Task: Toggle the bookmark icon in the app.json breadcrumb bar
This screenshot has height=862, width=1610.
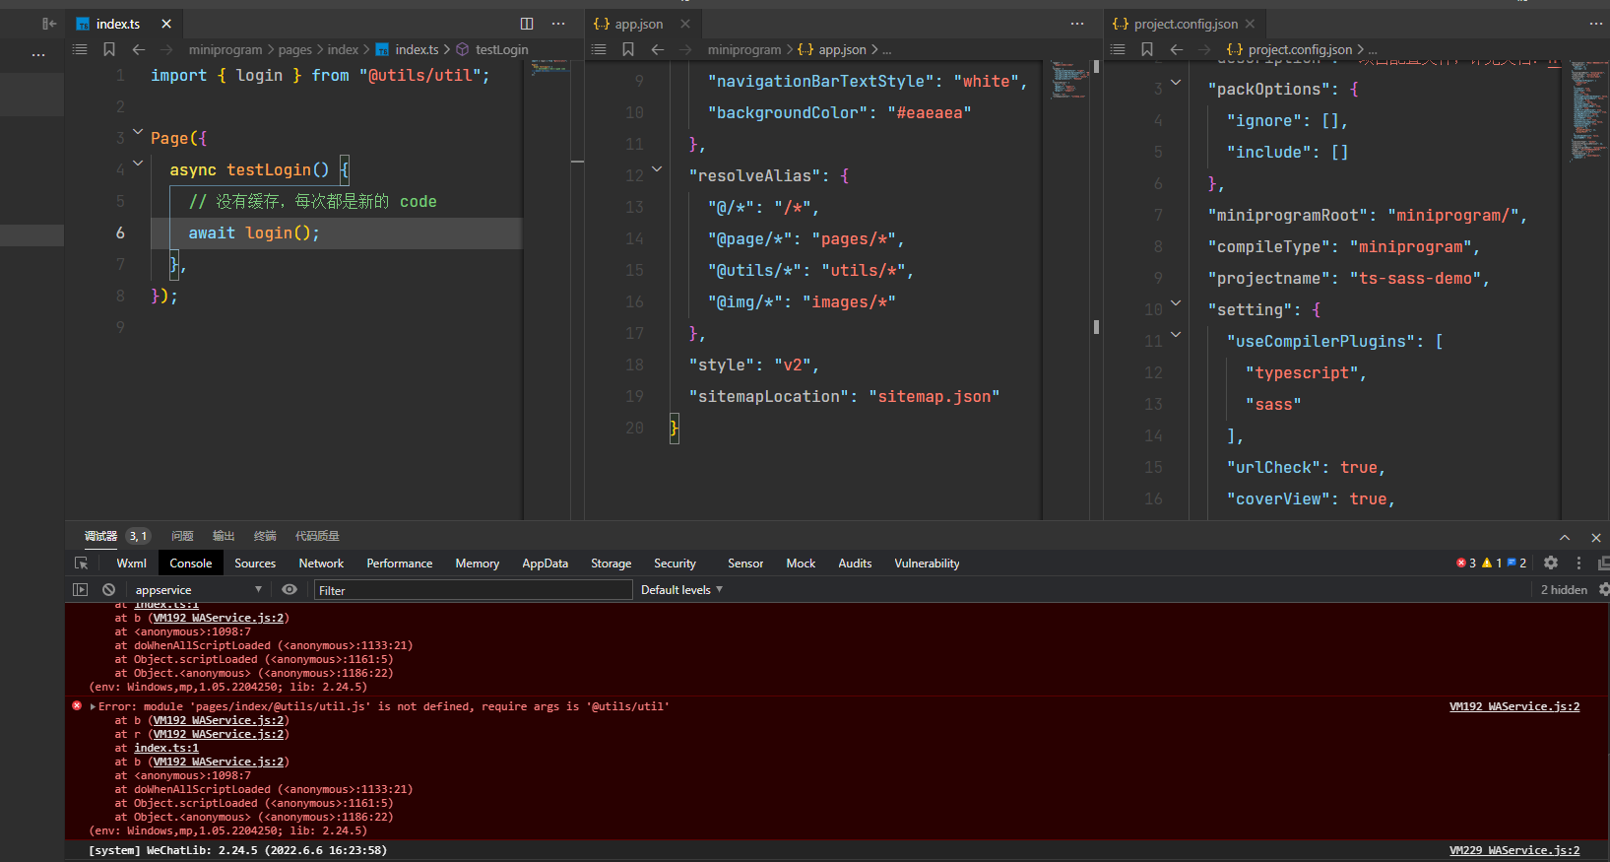Action: 628,49
